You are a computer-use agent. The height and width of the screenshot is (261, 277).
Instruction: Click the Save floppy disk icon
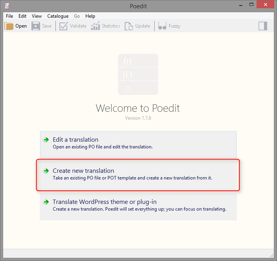tap(36, 26)
